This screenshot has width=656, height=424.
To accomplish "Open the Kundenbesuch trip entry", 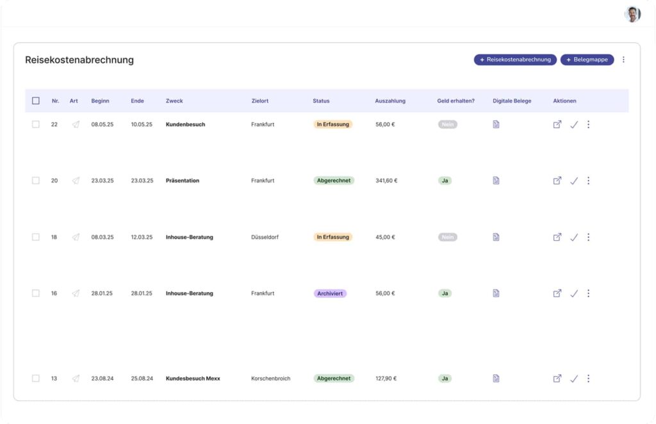I will pyautogui.click(x=185, y=124).
